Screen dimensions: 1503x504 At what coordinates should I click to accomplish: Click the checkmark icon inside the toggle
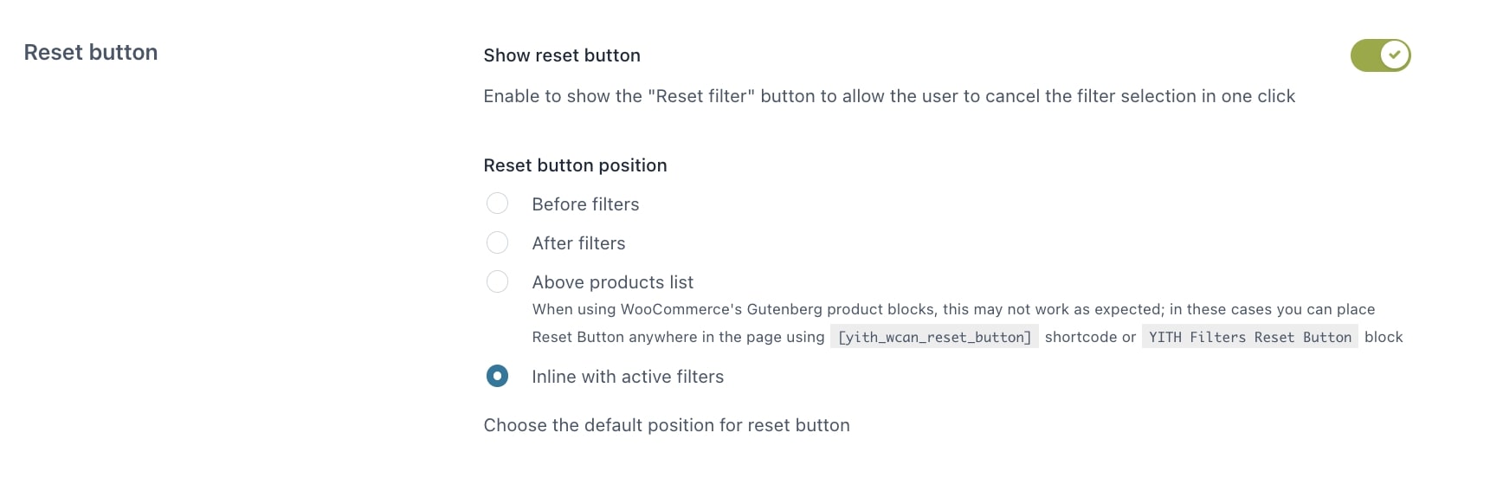[1394, 55]
